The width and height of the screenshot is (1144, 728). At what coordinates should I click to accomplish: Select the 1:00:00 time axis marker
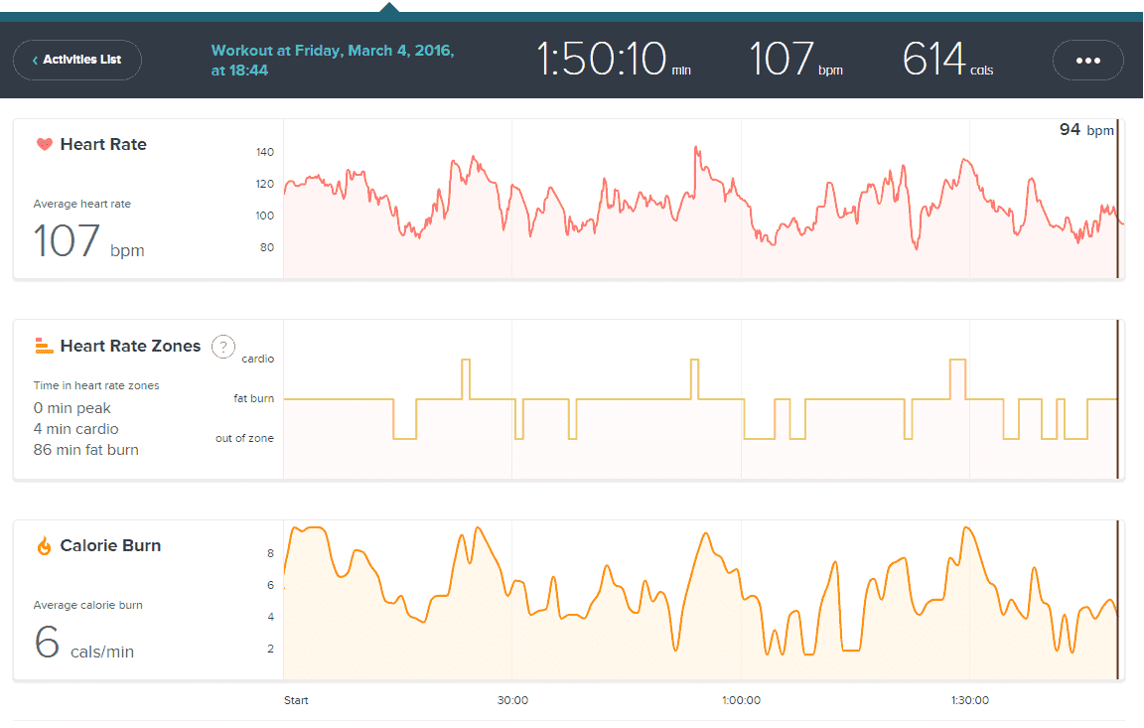click(741, 700)
